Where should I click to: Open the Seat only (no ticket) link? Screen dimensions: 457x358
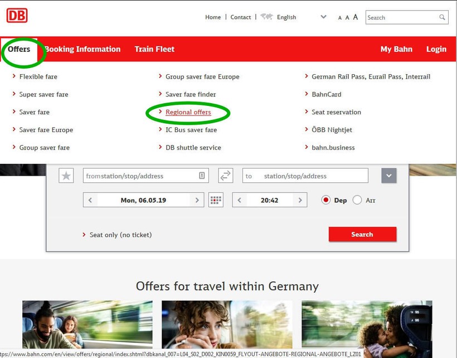(120, 235)
